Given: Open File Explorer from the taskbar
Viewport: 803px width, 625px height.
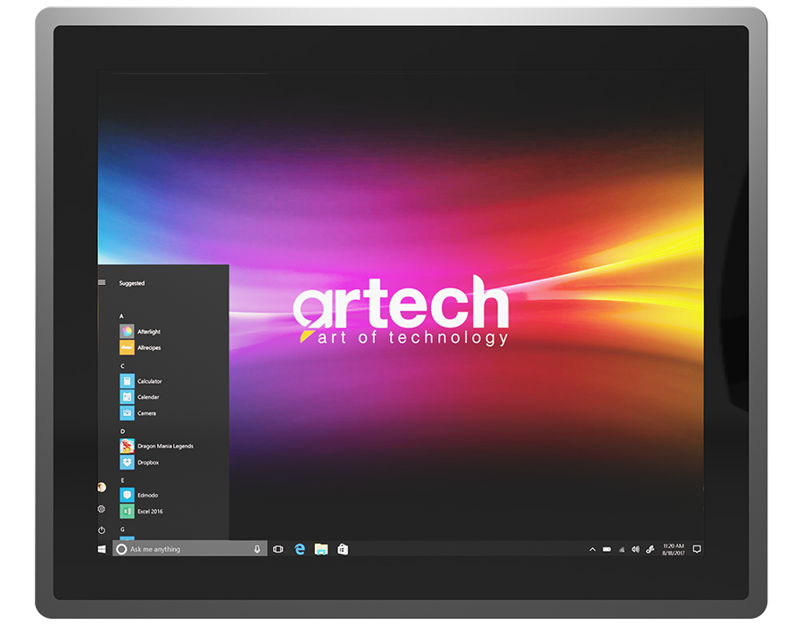Looking at the screenshot, I should click(321, 549).
